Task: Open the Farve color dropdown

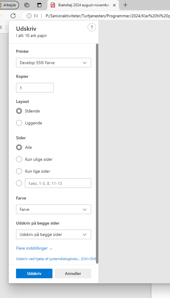Action: pos(54,209)
